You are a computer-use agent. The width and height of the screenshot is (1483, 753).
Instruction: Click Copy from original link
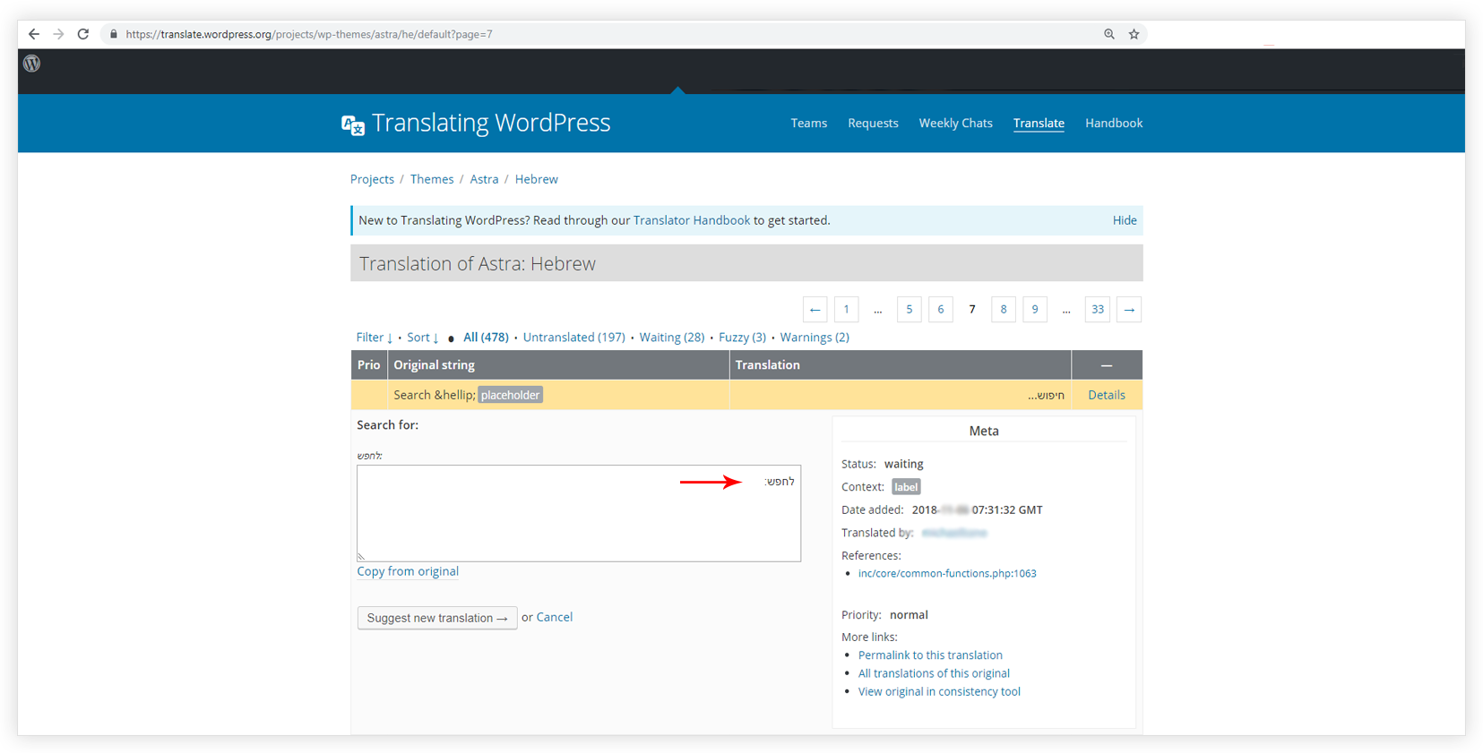tap(408, 571)
